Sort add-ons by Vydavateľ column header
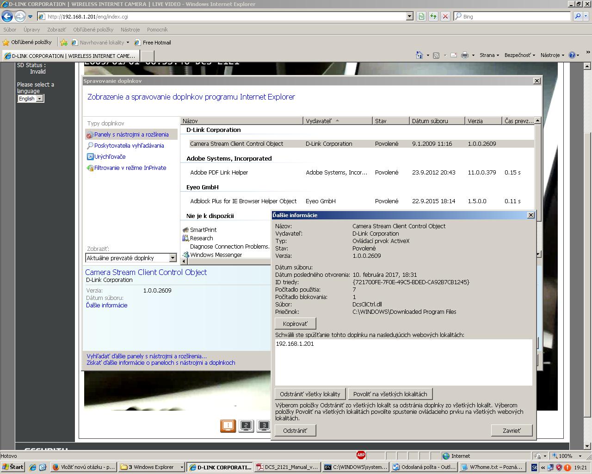This screenshot has height=474, width=592. point(338,121)
